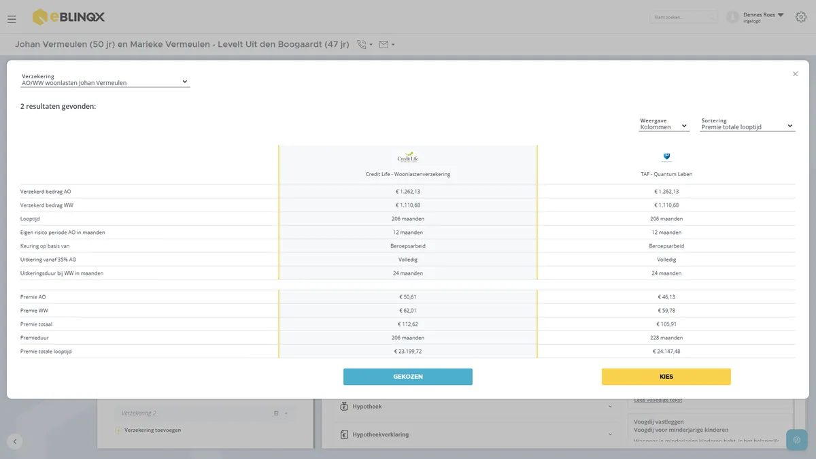This screenshot has height=459, width=816.
Task: Click the Lees volledige tekst link
Action: click(658, 400)
